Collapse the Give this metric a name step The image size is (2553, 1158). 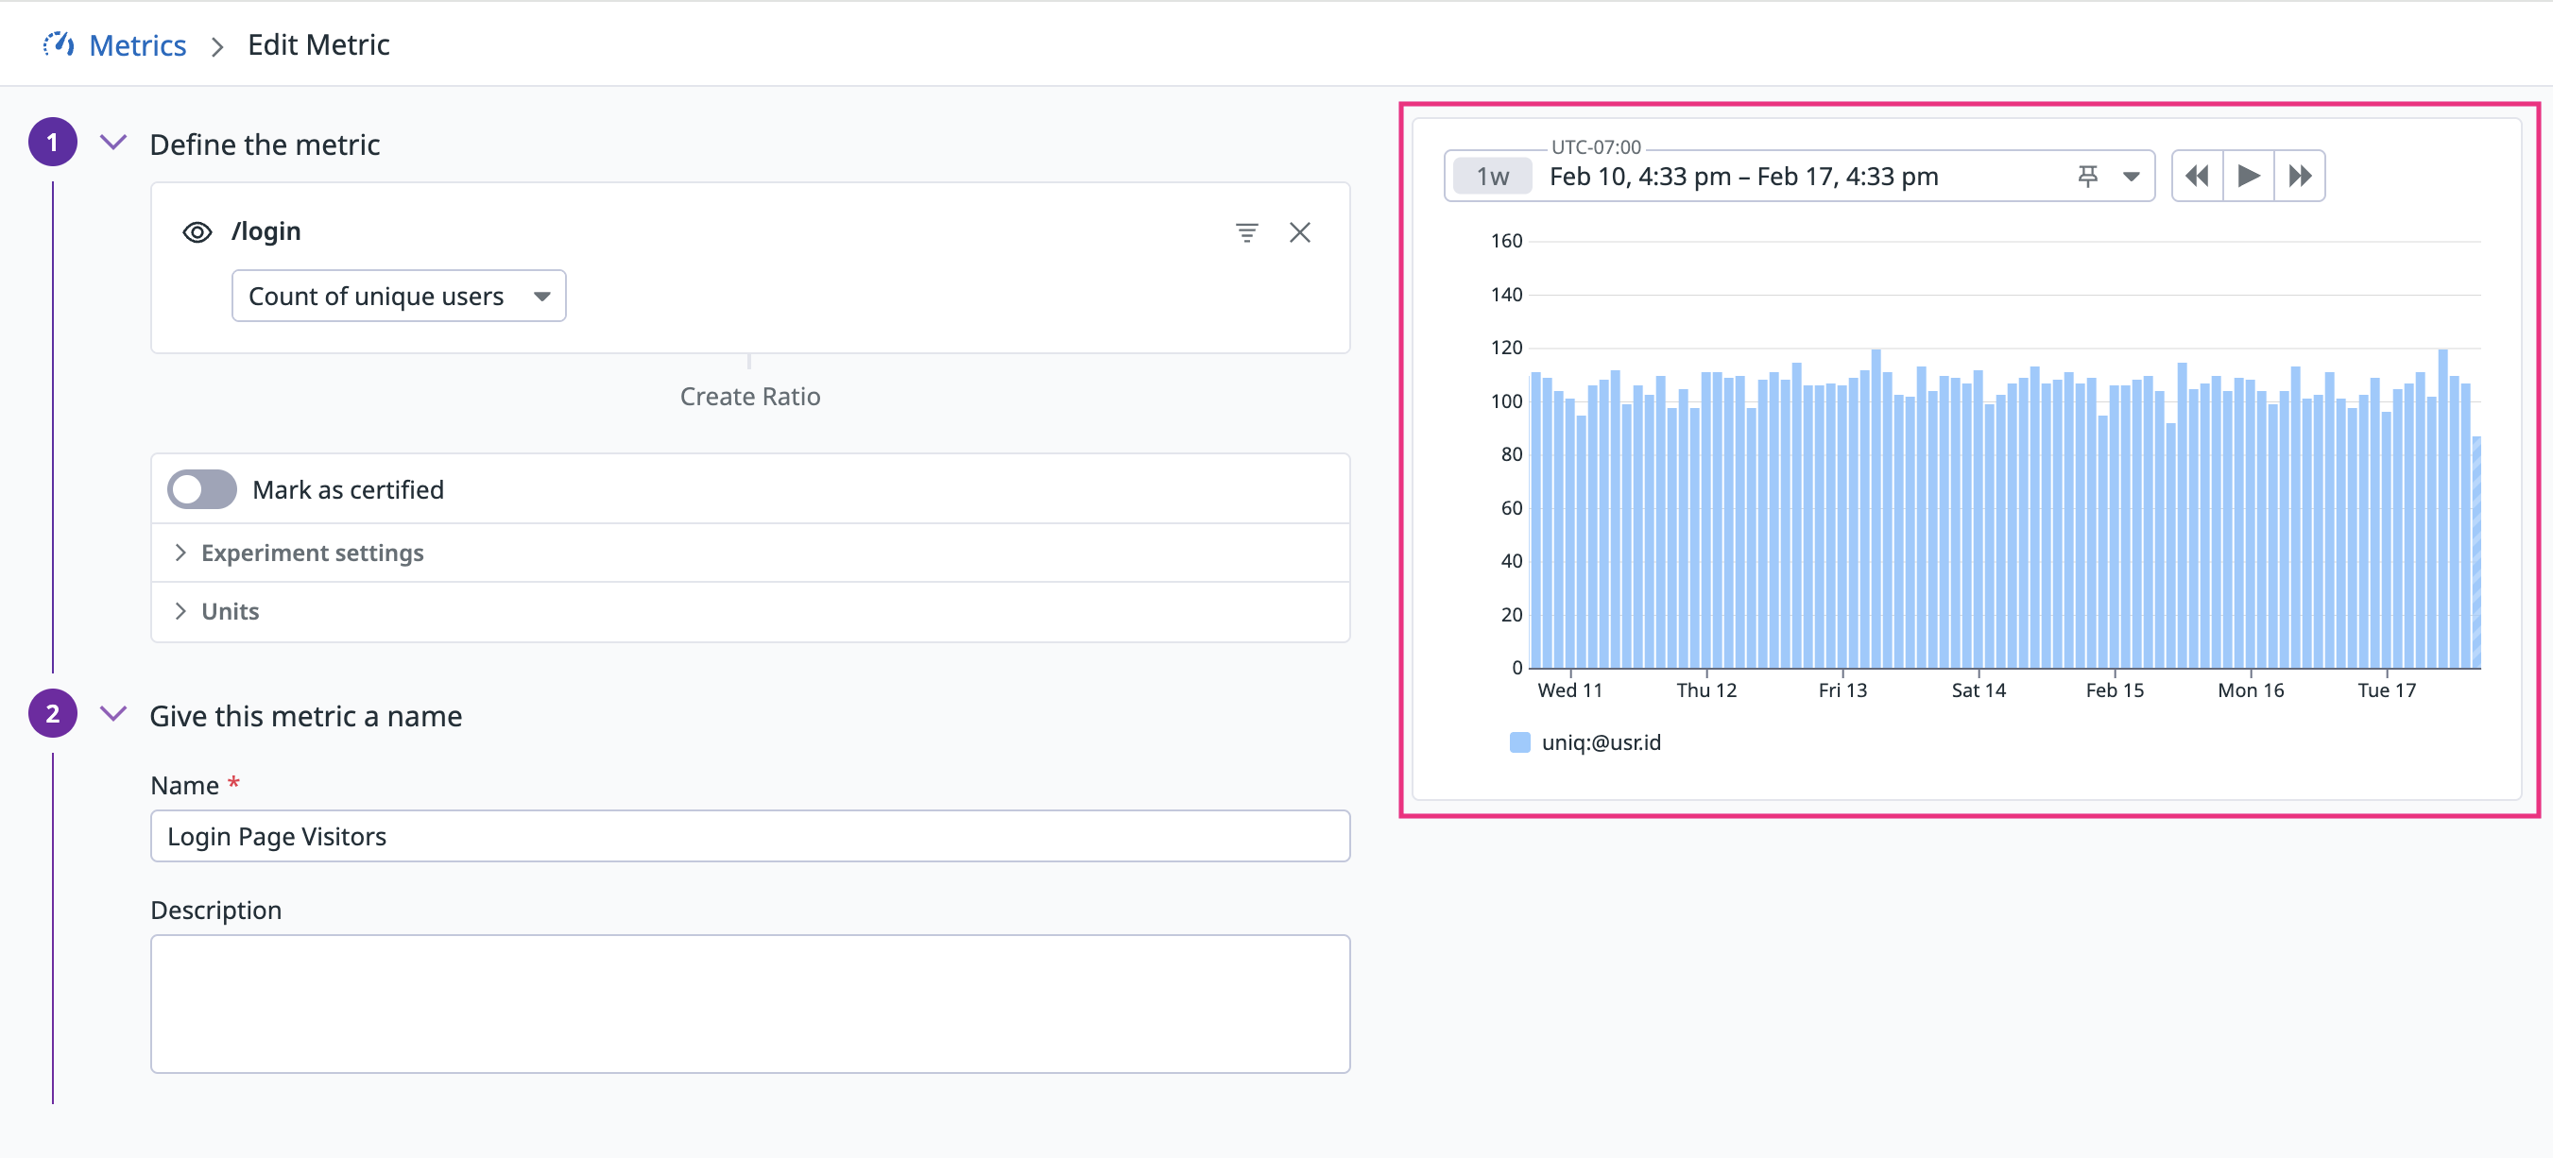pos(114,714)
